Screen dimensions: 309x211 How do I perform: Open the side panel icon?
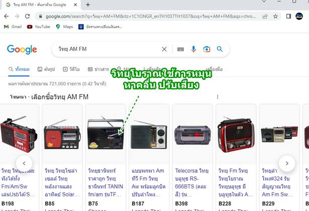[288, 17]
